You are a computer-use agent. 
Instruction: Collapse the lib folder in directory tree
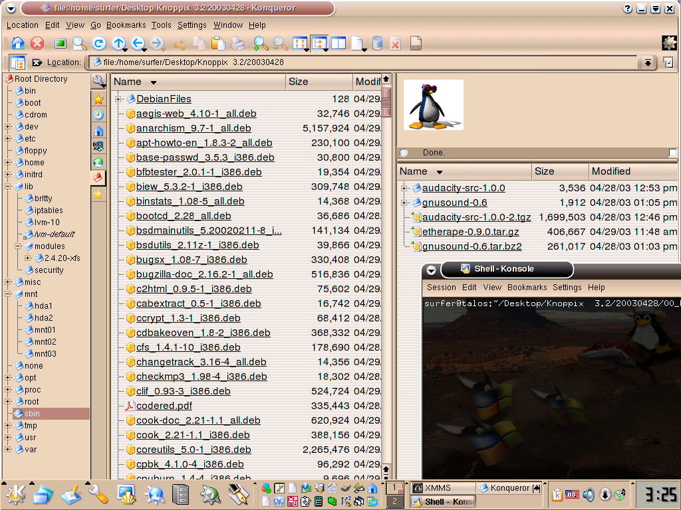point(8,187)
